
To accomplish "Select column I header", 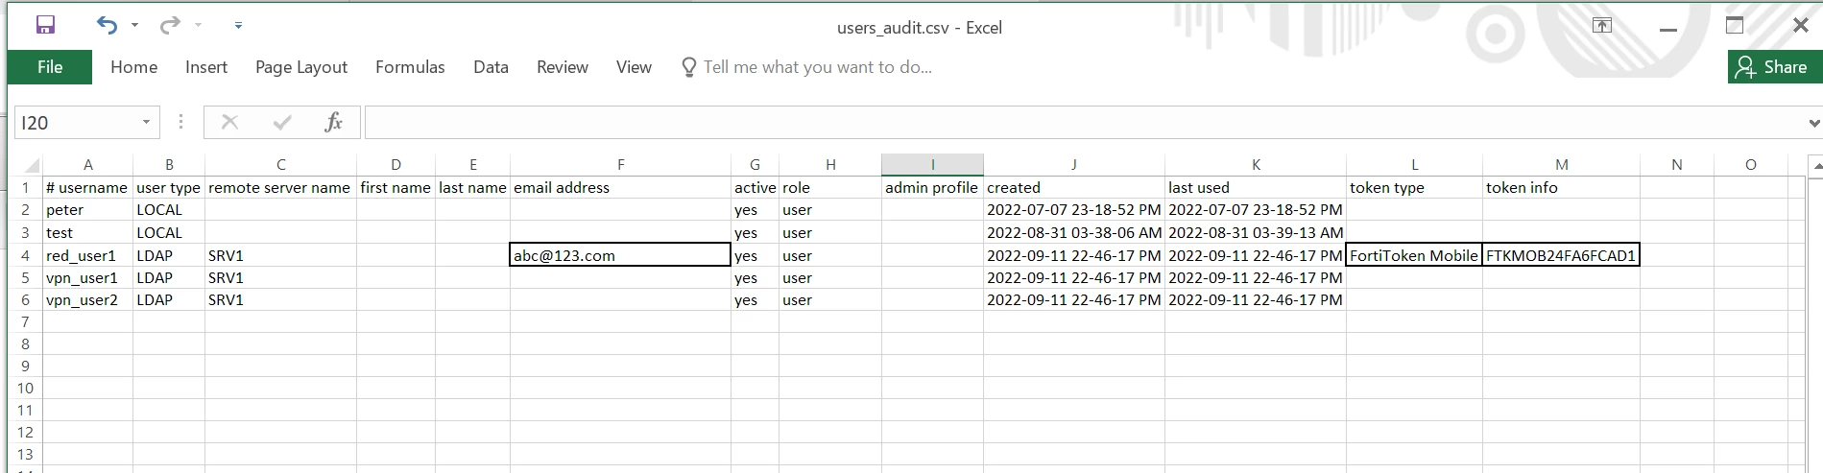I will click(932, 165).
